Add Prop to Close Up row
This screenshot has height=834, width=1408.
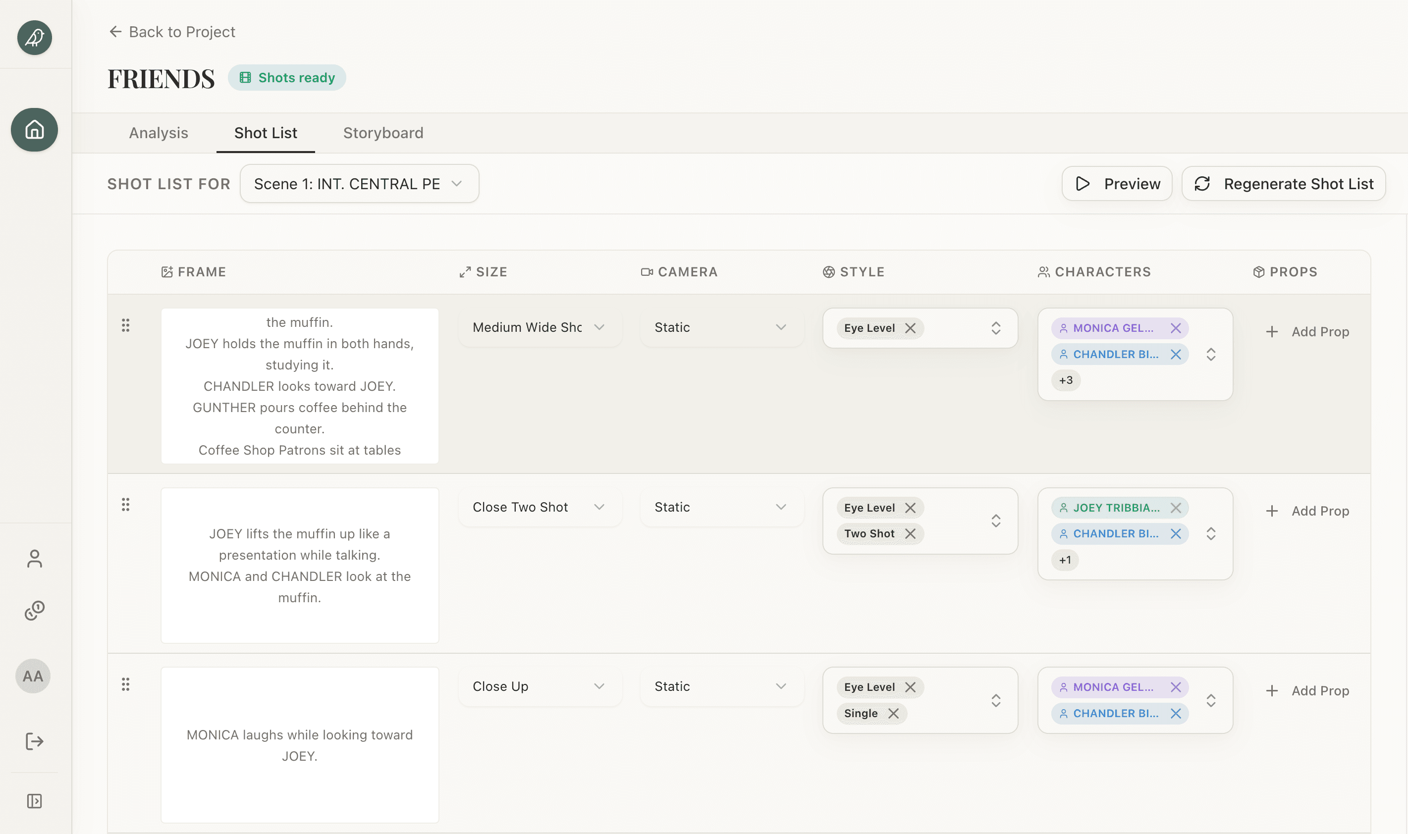click(1307, 691)
